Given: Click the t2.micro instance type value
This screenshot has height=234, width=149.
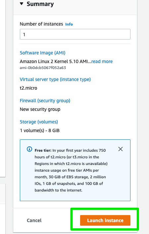Looking at the screenshot, I should click(28, 88).
